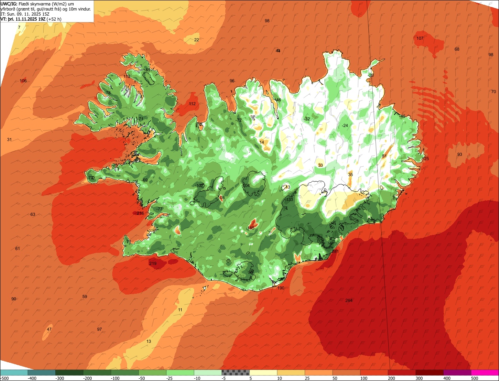Click the title text 'UWC/IG: Flæði skynvarma'
The width and height of the screenshot is (499, 381).
pyautogui.click(x=26, y=4)
